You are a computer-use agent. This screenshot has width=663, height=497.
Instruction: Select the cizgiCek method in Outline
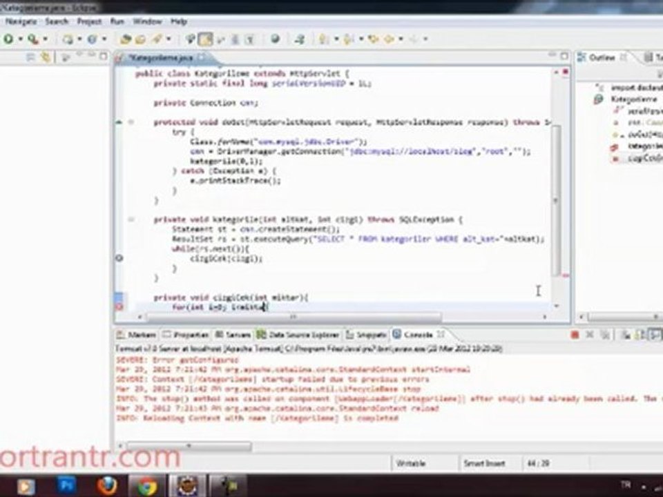[645, 159]
